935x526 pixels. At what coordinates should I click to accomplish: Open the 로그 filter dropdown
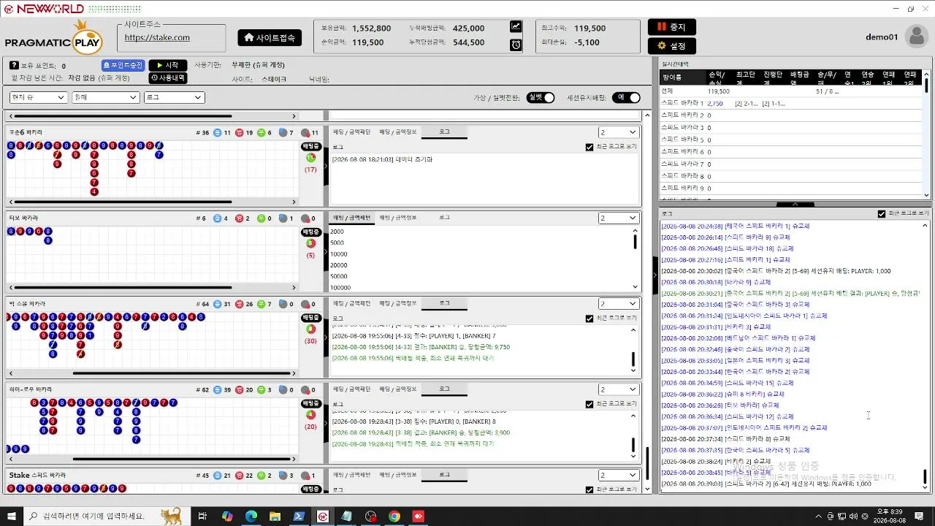[x=174, y=97]
